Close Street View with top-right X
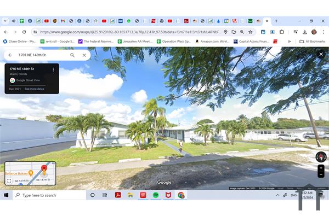The width and height of the screenshot is (329, 216). pyautogui.click(x=321, y=54)
